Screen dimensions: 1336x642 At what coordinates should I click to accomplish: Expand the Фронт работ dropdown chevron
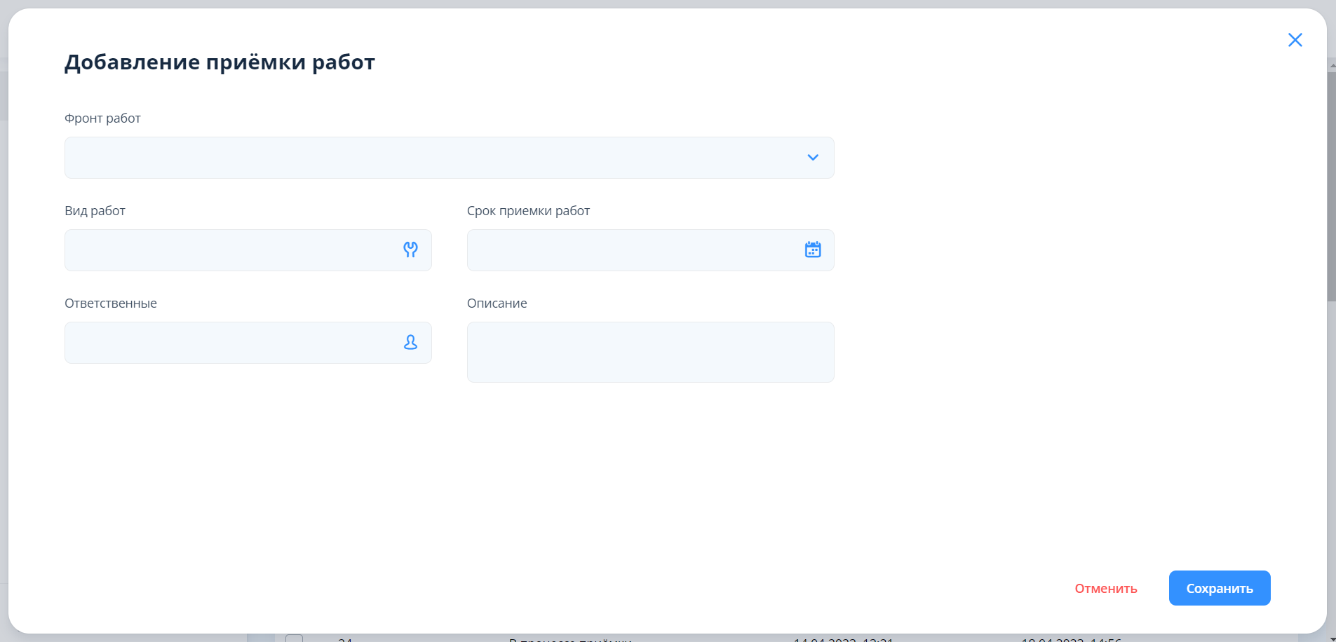813,158
